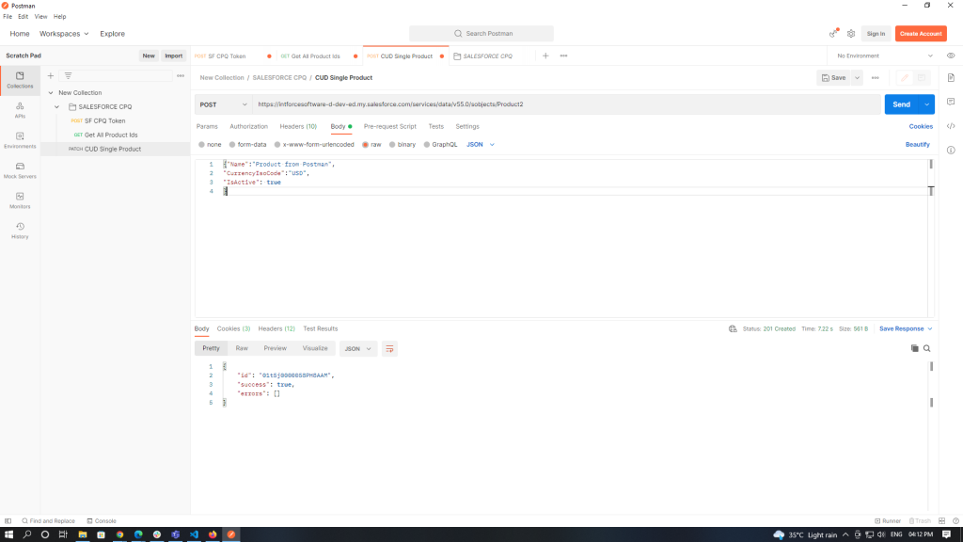Open the environment quick look eye icon
Screen dimensions: 963x542
pos(951,56)
